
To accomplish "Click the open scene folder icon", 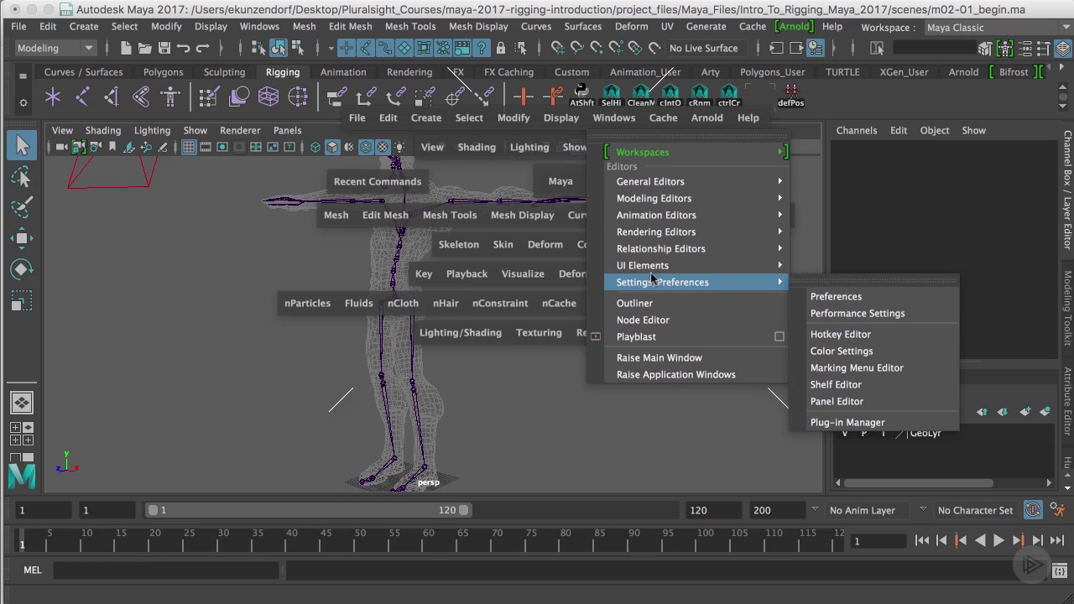I will tap(145, 48).
